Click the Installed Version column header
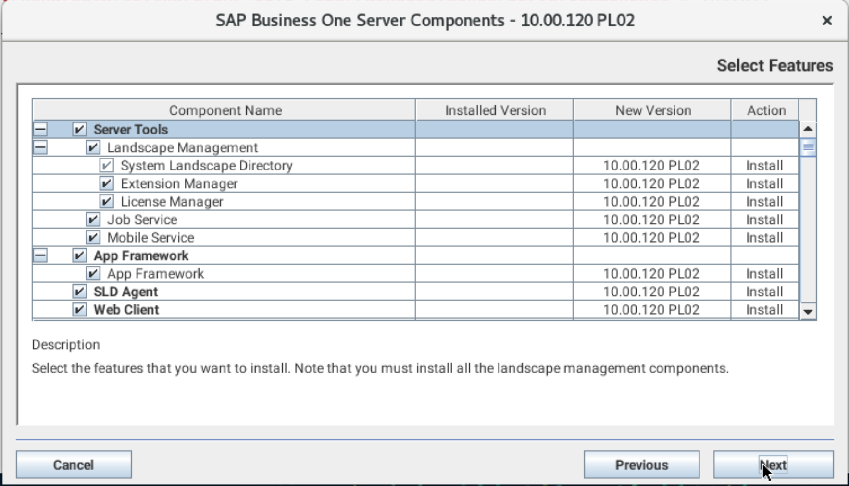 click(x=495, y=110)
